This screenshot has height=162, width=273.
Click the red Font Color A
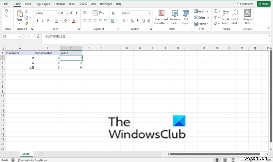tap(74, 21)
